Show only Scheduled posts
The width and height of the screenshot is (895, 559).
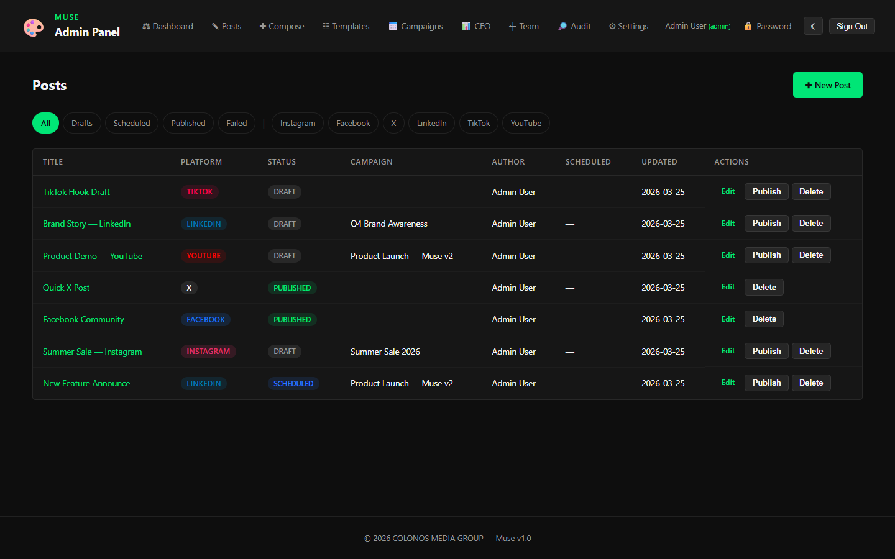pos(132,123)
